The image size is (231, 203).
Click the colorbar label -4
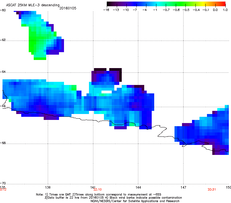[145, 10]
